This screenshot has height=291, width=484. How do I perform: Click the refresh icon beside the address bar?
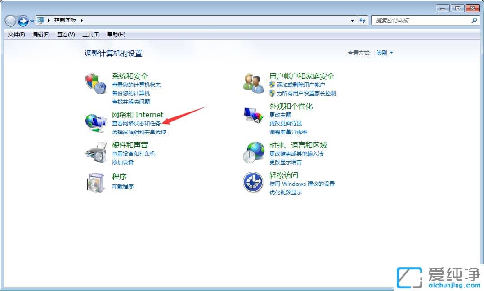(363, 20)
